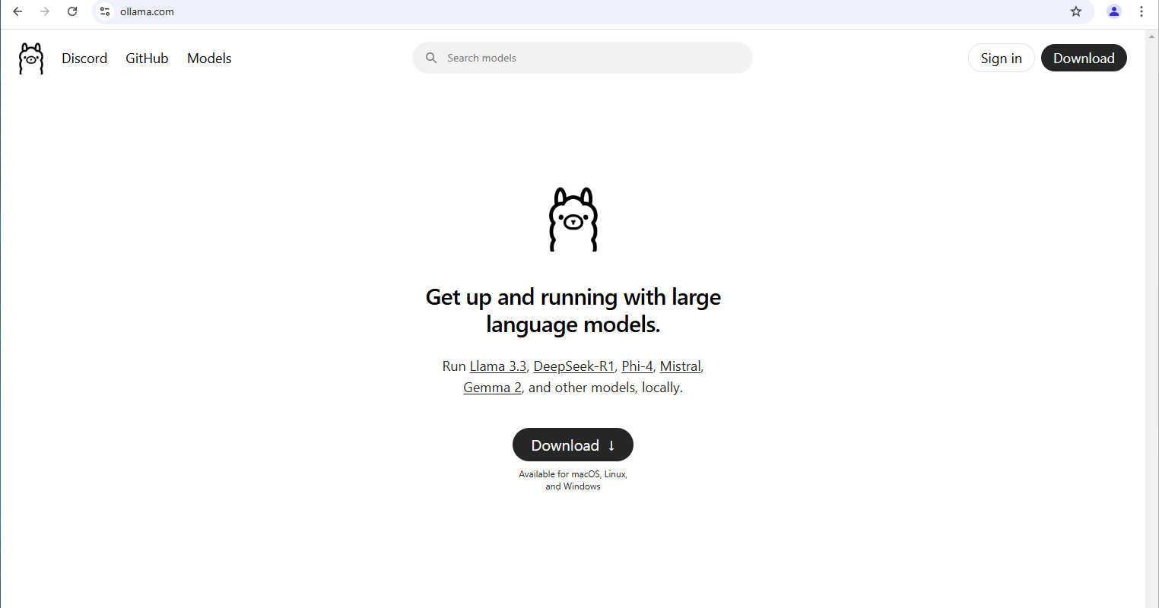The width and height of the screenshot is (1159, 608).
Task: Open site information icon in address bar
Action: (x=105, y=11)
